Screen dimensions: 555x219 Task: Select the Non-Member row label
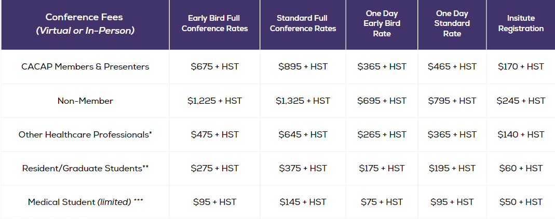pos(85,101)
